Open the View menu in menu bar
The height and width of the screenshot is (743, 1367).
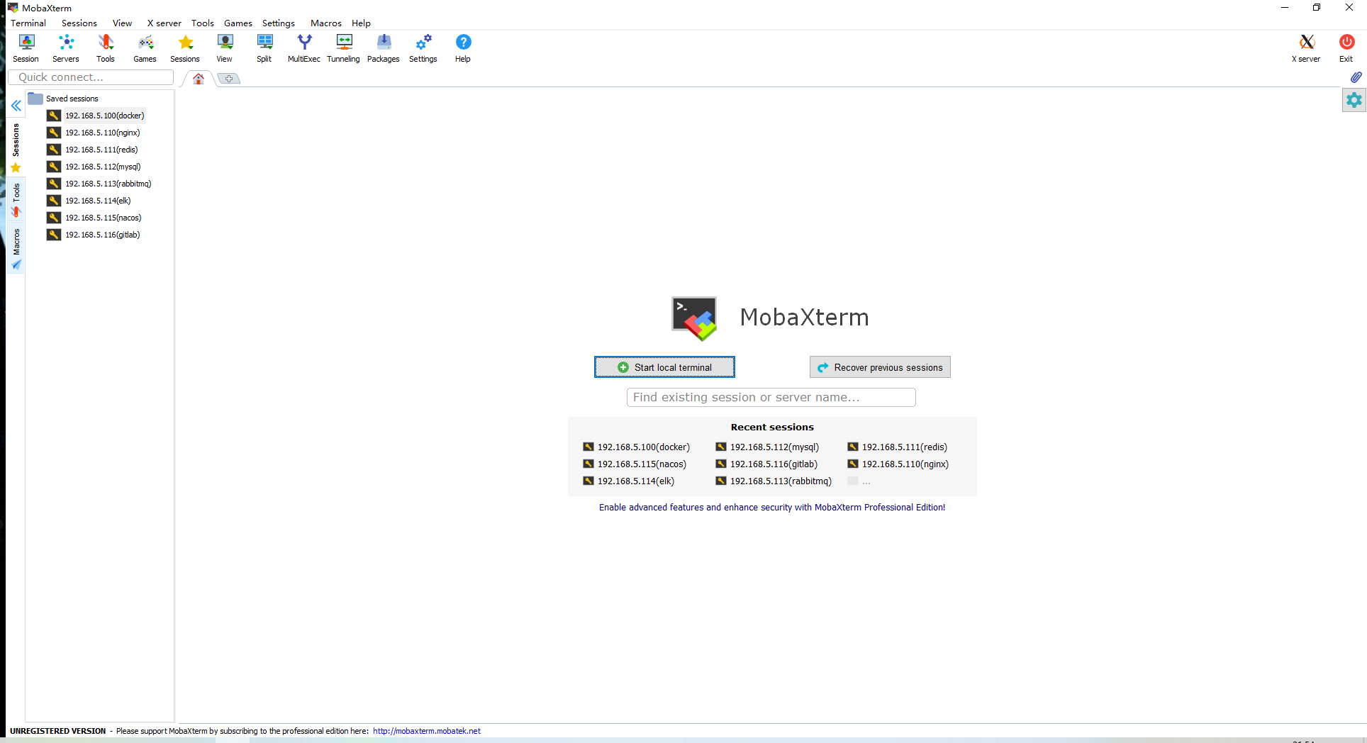[122, 23]
